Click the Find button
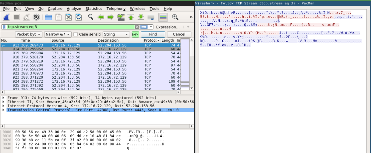 click(x=153, y=34)
